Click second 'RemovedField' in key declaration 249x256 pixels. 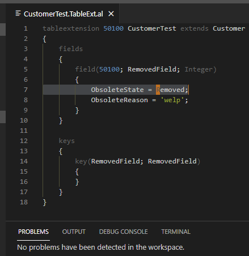click(172, 161)
